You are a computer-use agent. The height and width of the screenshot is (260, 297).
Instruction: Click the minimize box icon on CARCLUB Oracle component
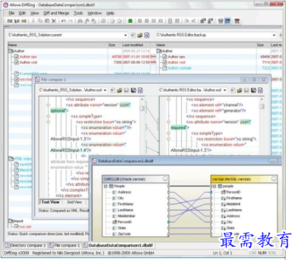[165, 179]
